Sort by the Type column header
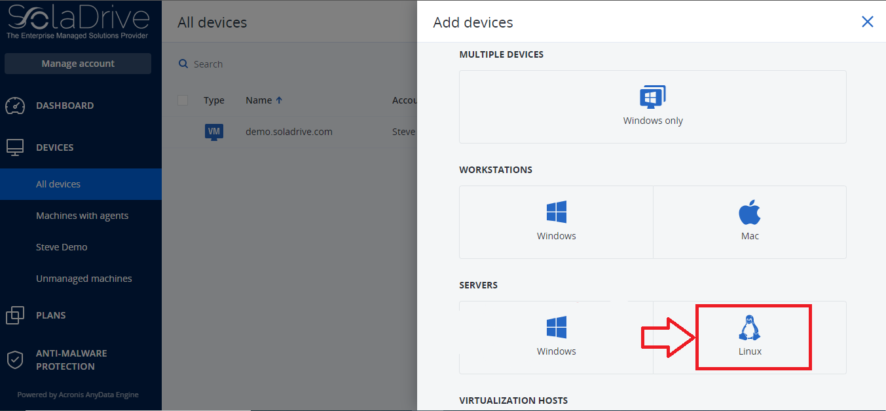The image size is (886, 411). point(214,100)
